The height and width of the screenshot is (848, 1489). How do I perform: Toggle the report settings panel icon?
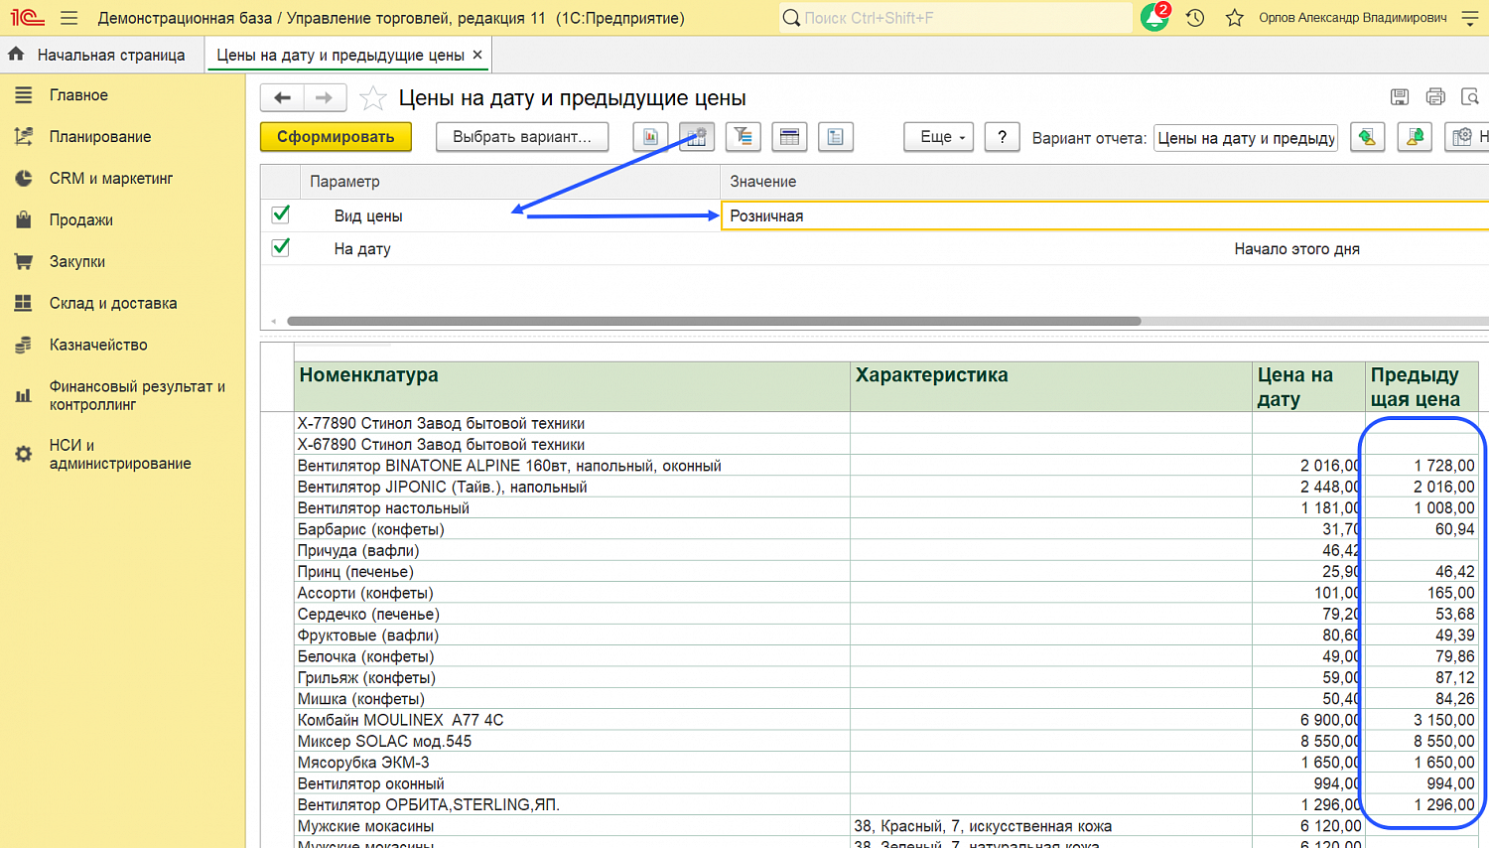697,137
